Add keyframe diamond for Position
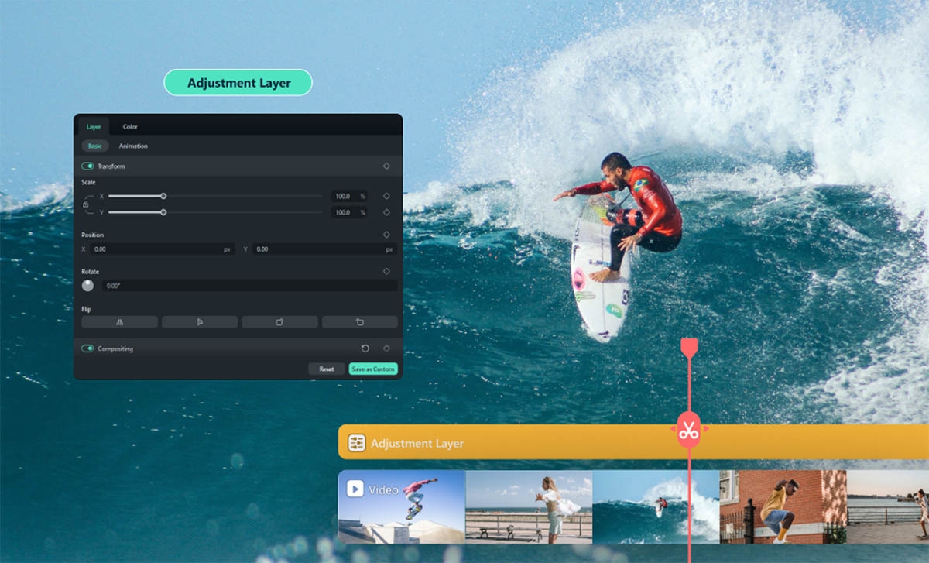Screen dimensions: 929x563 click(386, 235)
